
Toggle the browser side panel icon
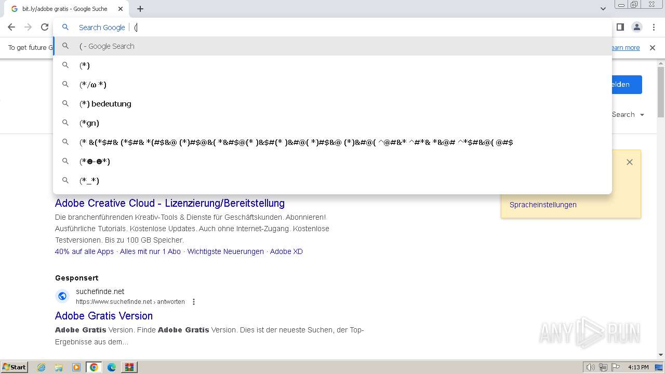(x=620, y=27)
